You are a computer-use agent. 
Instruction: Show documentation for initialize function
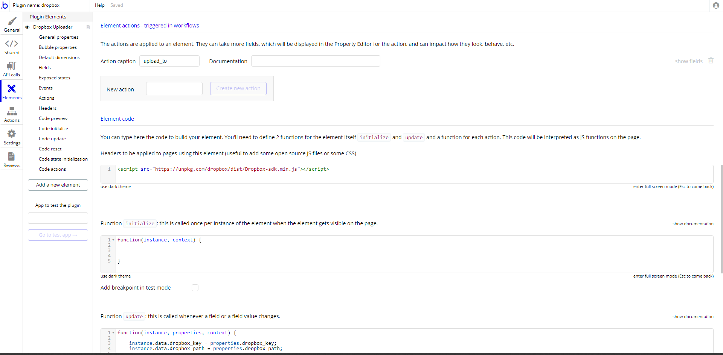tap(693, 224)
